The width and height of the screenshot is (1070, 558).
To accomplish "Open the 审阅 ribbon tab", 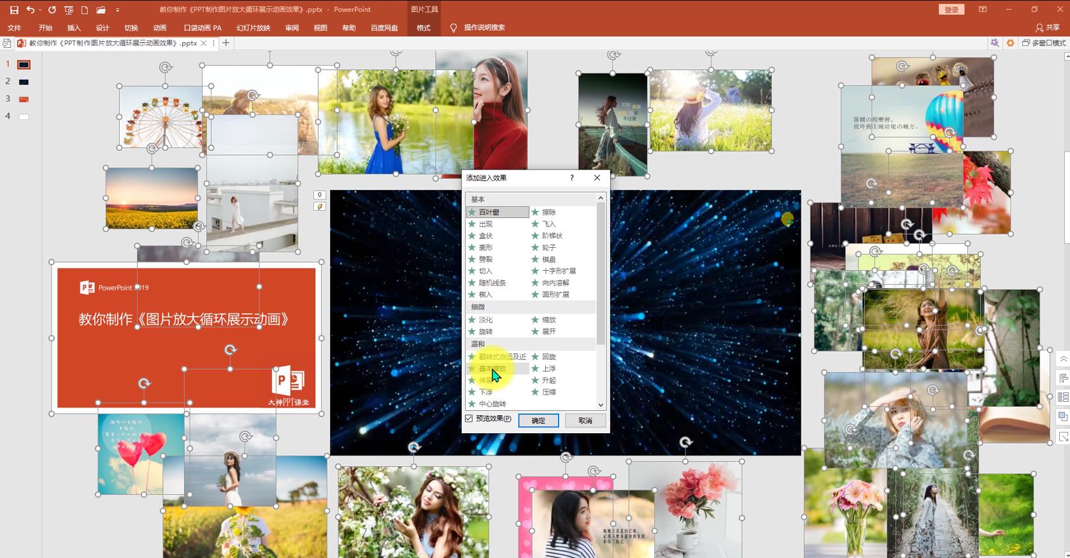I will click(x=292, y=28).
